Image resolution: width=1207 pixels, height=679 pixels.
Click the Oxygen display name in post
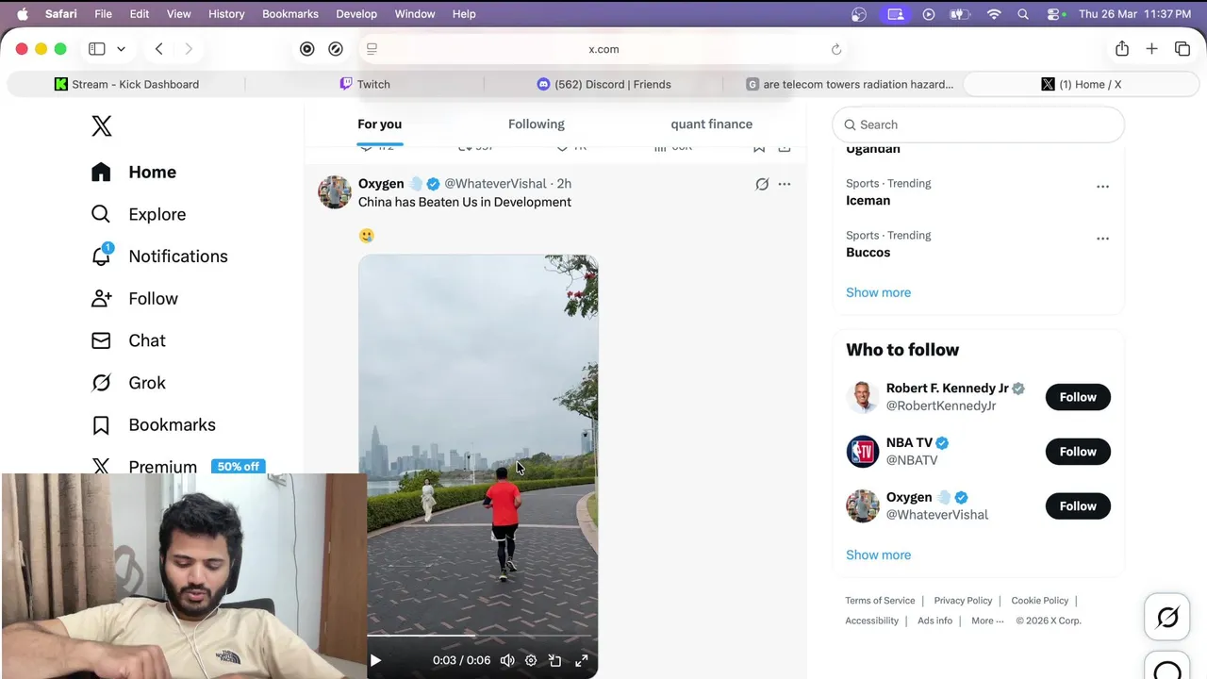(381, 184)
